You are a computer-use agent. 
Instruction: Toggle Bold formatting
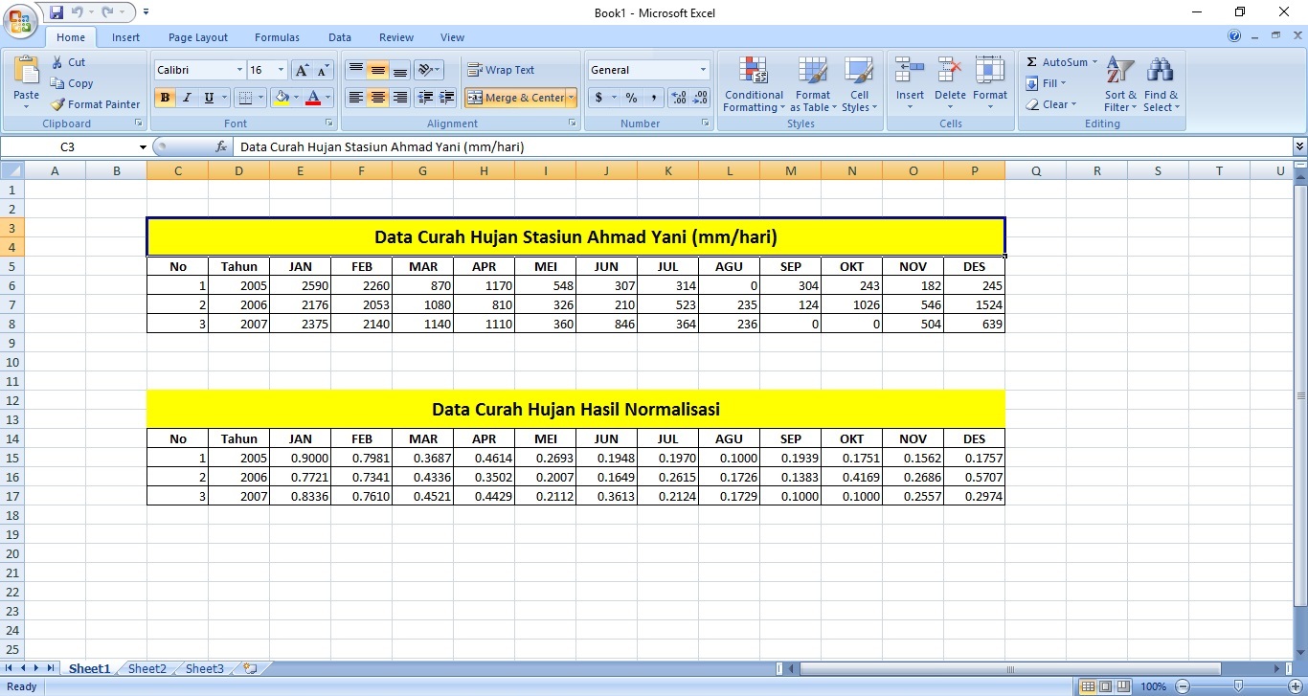tap(165, 98)
